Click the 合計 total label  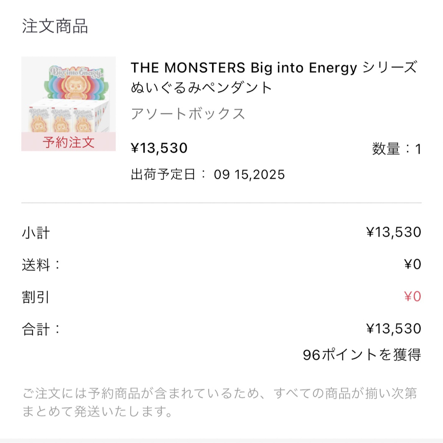[41, 329]
